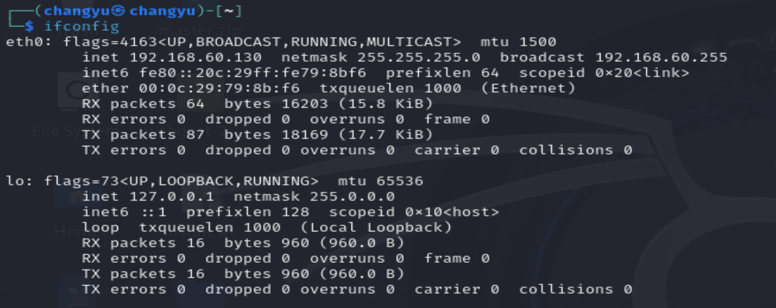This screenshot has height=308, width=776.
Task: Click the loopback address 127.0.0.1
Action: click(x=172, y=197)
